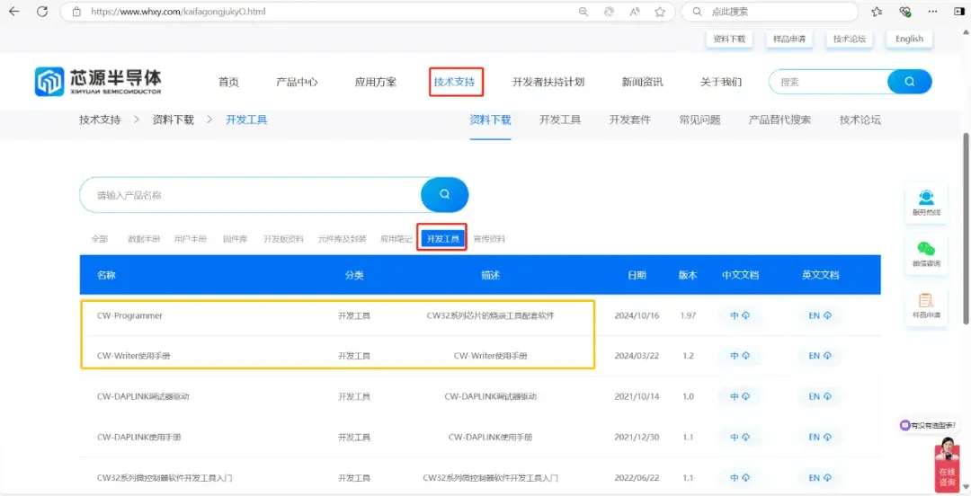Click the 芯源半导体 logo

coord(98,82)
